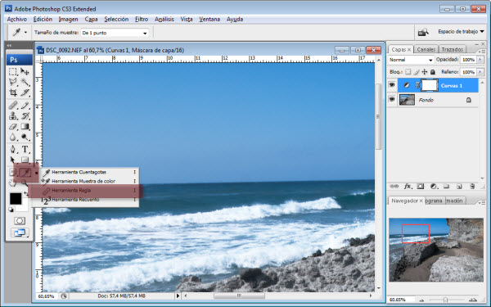Toggle lock position
Viewport: 491px width, 307px height.
(424, 72)
